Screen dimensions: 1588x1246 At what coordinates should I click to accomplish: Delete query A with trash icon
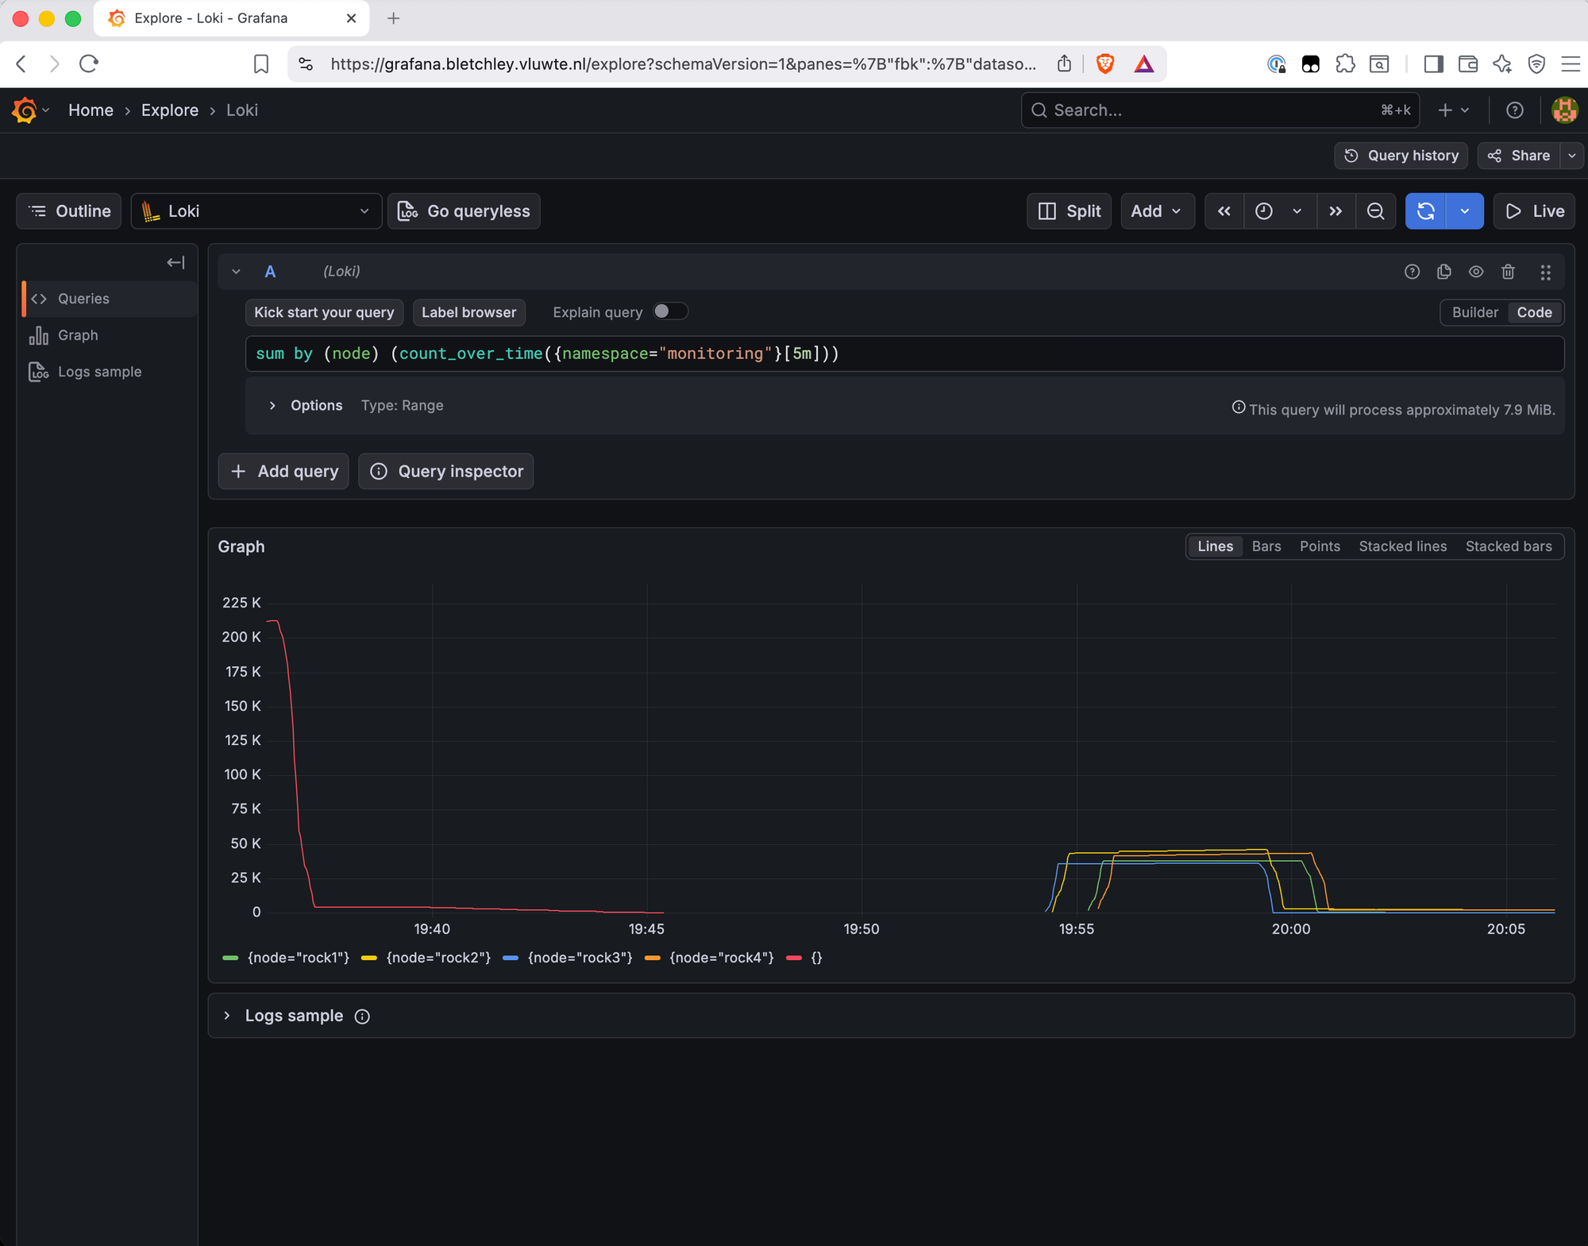tap(1508, 272)
